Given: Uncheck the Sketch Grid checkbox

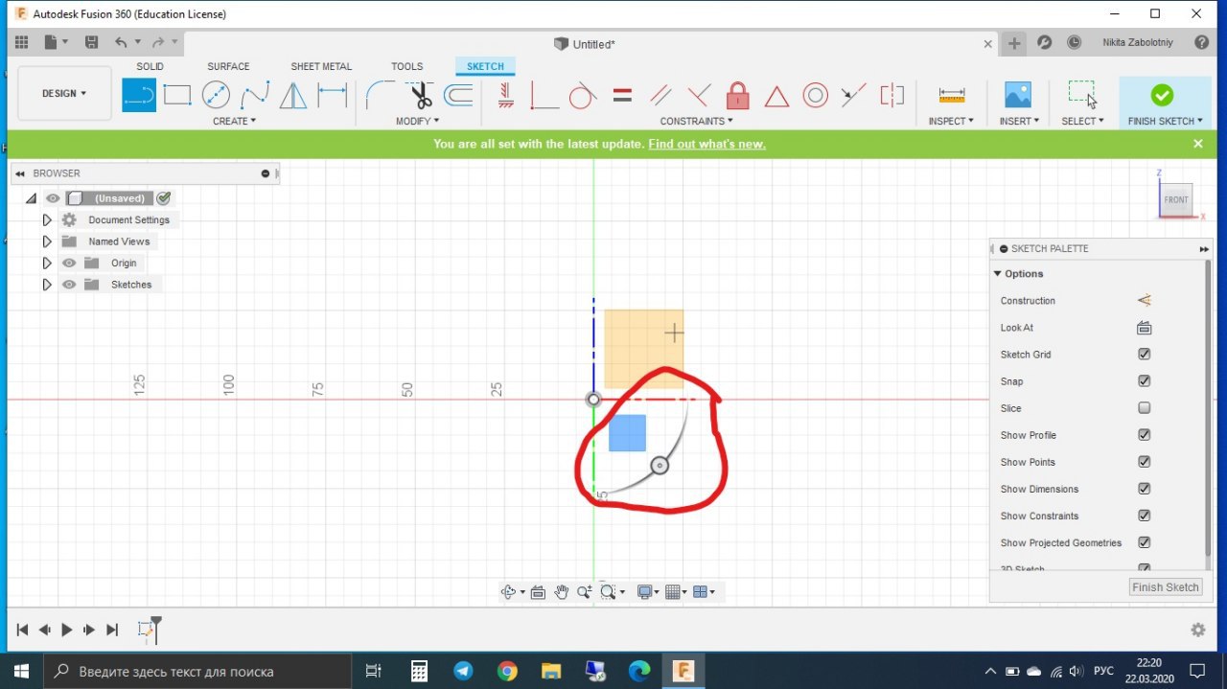Looking at the screenshot, I should coord(1144,354).
